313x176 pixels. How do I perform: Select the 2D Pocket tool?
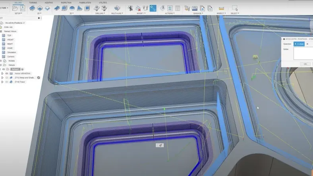coord(40,8)
